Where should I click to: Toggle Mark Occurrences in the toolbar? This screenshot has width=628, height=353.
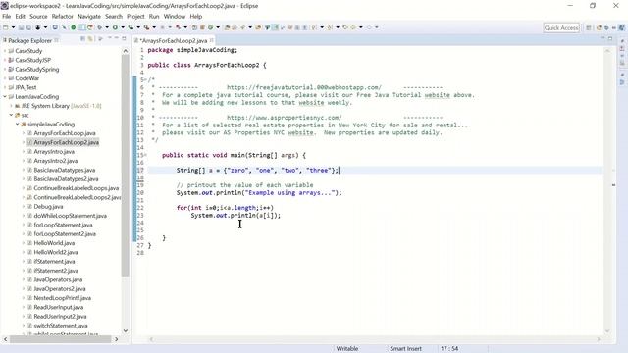[275, 27]
